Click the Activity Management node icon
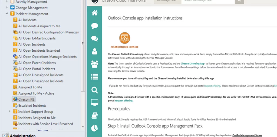The width and height of the screenshot is (277, 137). (x=12, y=2)
